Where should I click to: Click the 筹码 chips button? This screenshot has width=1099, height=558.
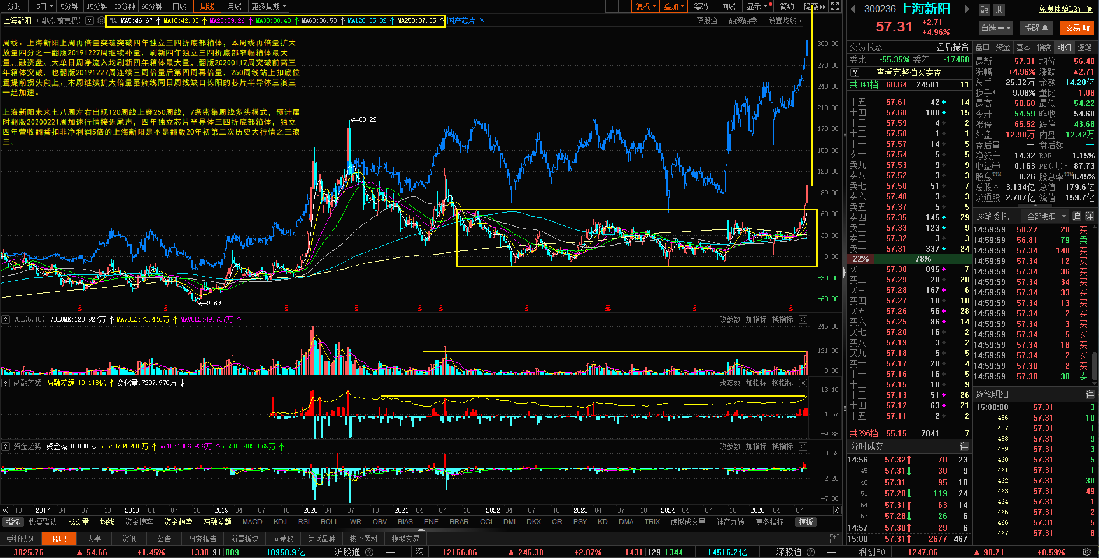pos(701,6)
